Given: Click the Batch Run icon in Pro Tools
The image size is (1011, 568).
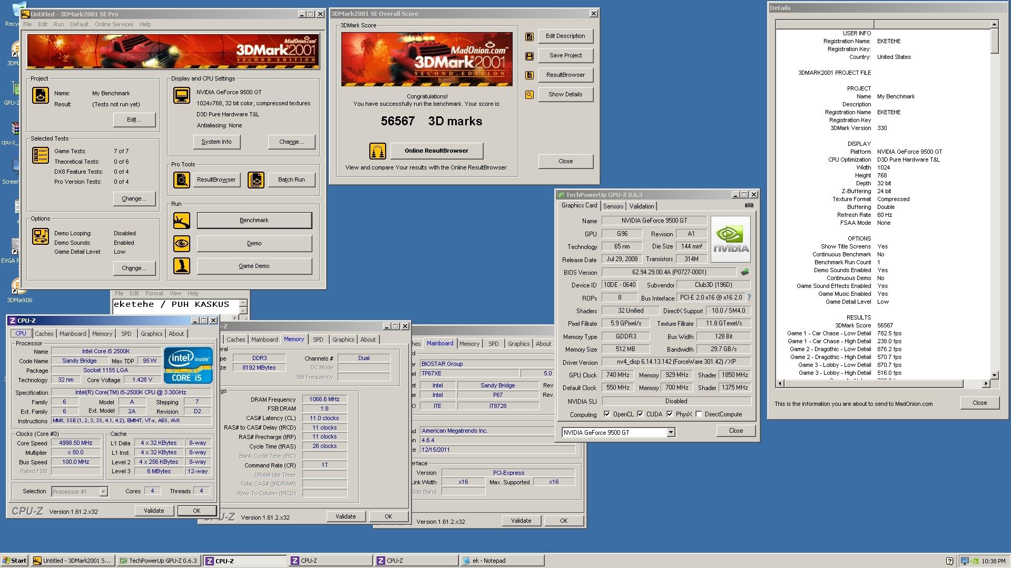Looking at the screenshot, I should 256,180.
